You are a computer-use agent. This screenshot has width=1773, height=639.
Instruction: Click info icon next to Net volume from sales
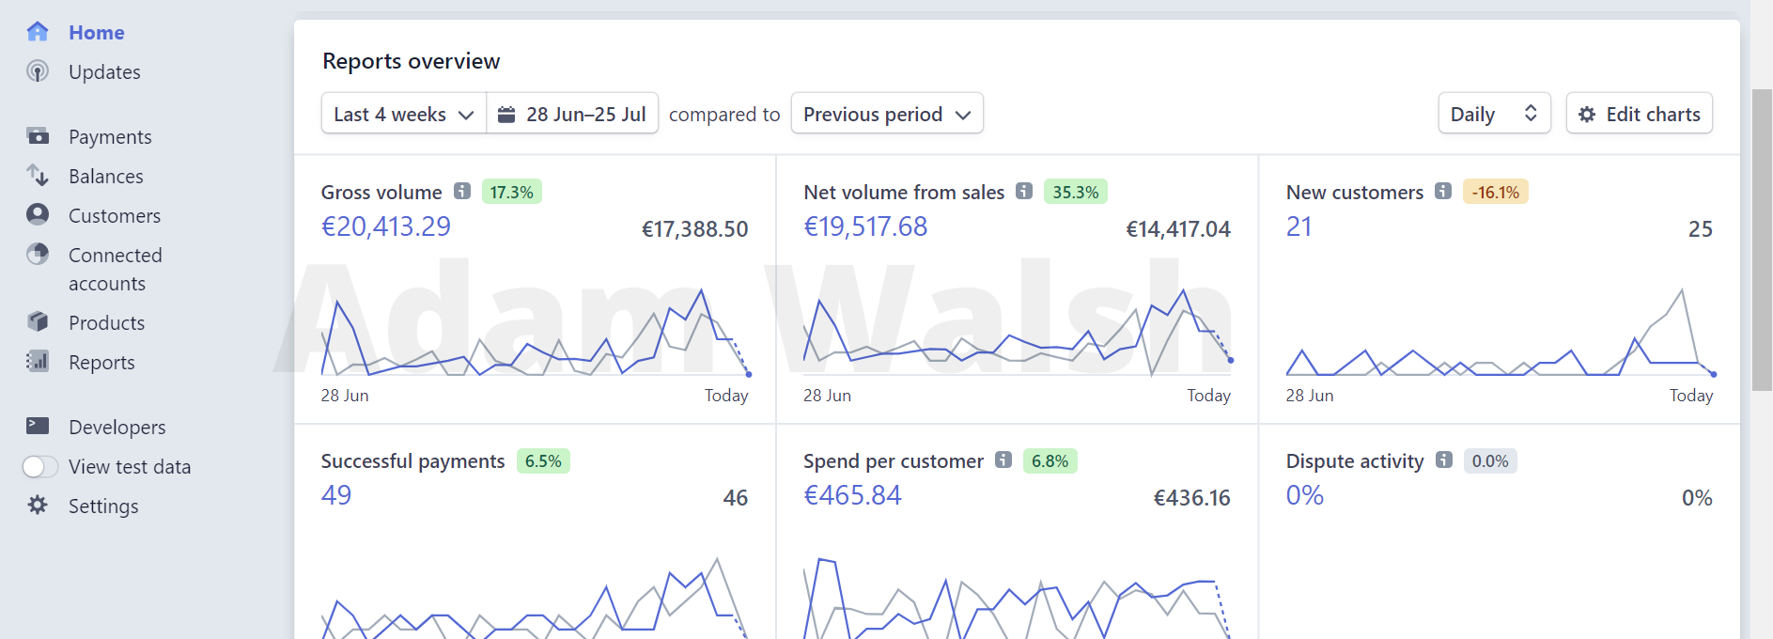pos(1024,191)
